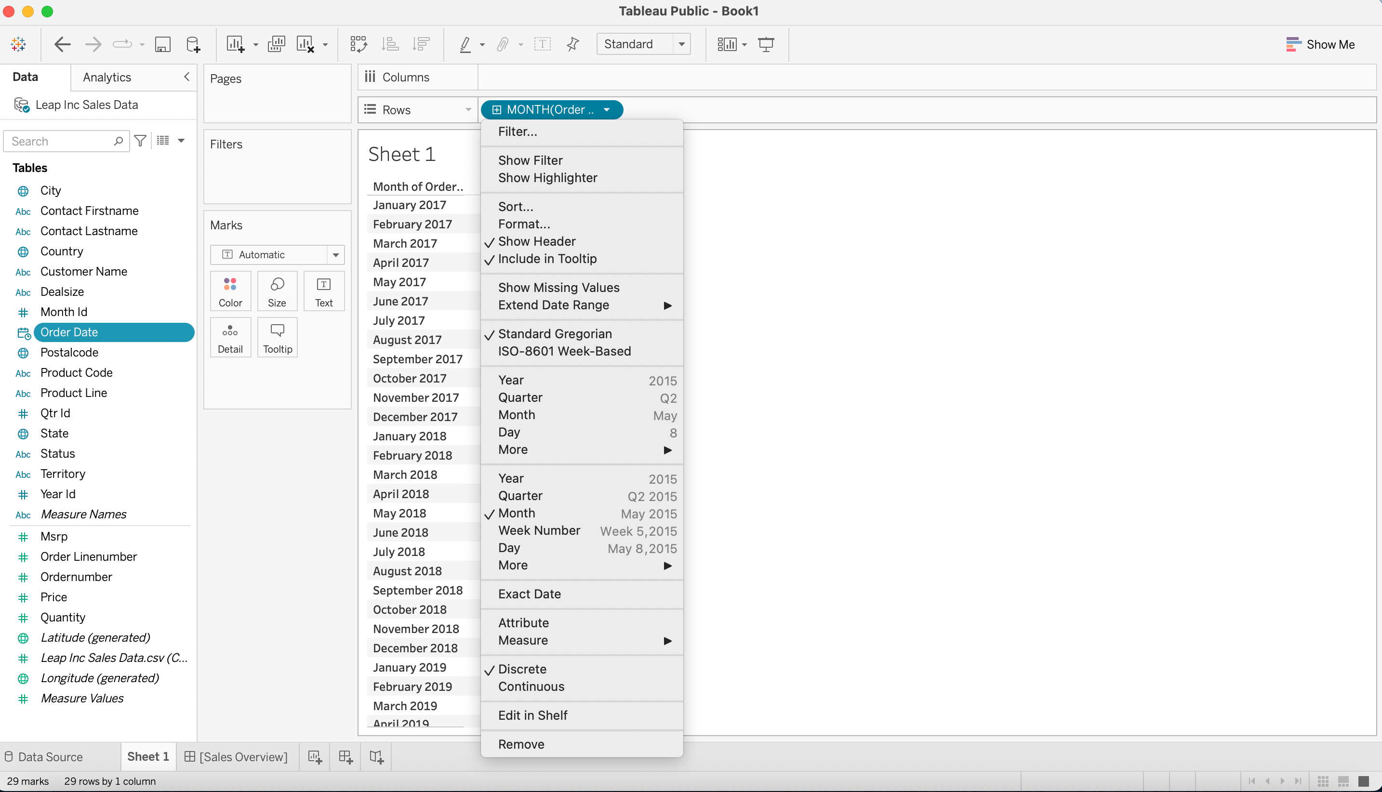Click the Save workbook icon
This screenshot has height=792, width=1382.
(162, 44)
